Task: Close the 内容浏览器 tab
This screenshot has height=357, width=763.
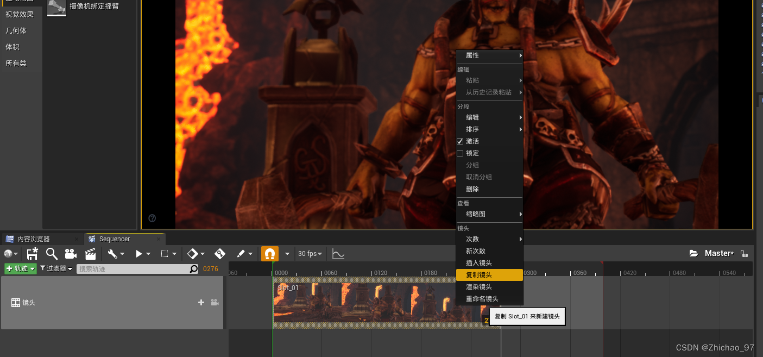Action: pos(75,239)
